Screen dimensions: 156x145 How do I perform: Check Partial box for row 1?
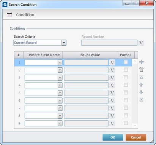(x=126, y=62)
